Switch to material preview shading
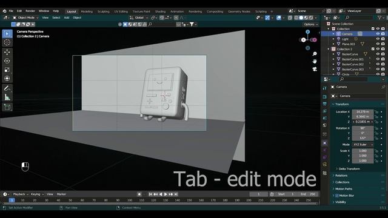This screenshot has width=388, height=218. coord(306,18)
